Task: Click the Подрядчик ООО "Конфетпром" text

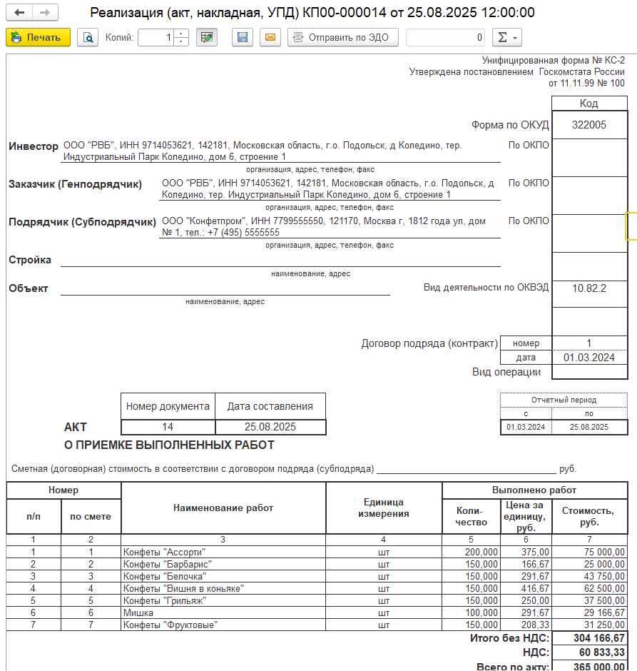Action: coord(330,227)
